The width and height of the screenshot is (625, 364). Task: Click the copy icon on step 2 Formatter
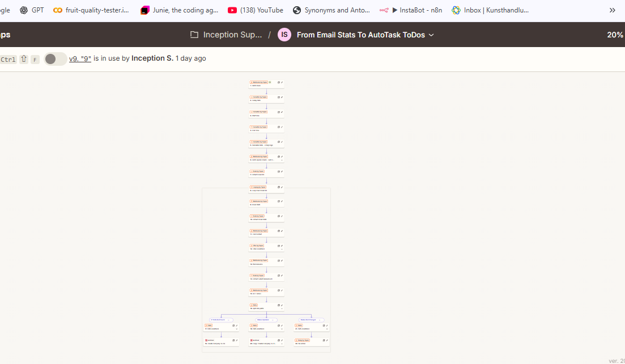(x=278, y=97)
